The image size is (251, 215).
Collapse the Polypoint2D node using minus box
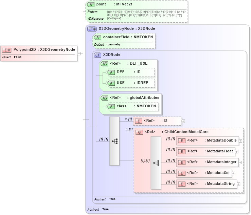click(x=79, y=53)
